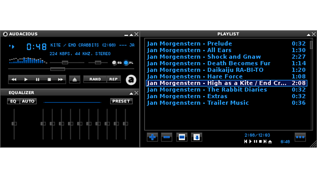Open the equalizer PRESET menu
The width and height of the screenshot is (317, 178).
[121, 101]
